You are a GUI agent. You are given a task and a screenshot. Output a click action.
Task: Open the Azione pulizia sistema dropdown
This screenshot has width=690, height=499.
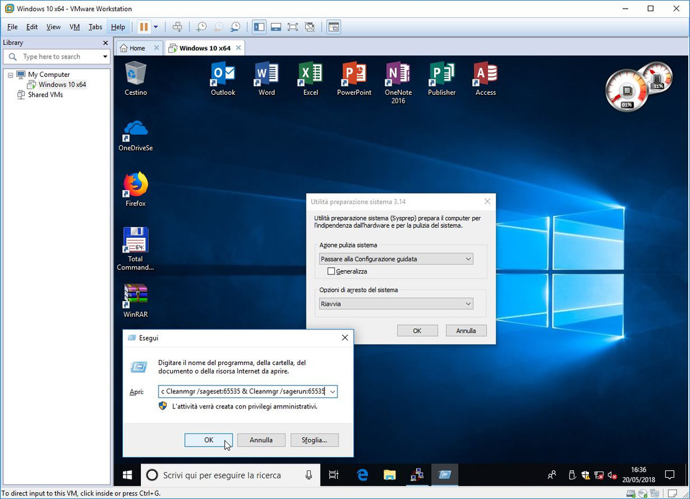coord(396,259)
